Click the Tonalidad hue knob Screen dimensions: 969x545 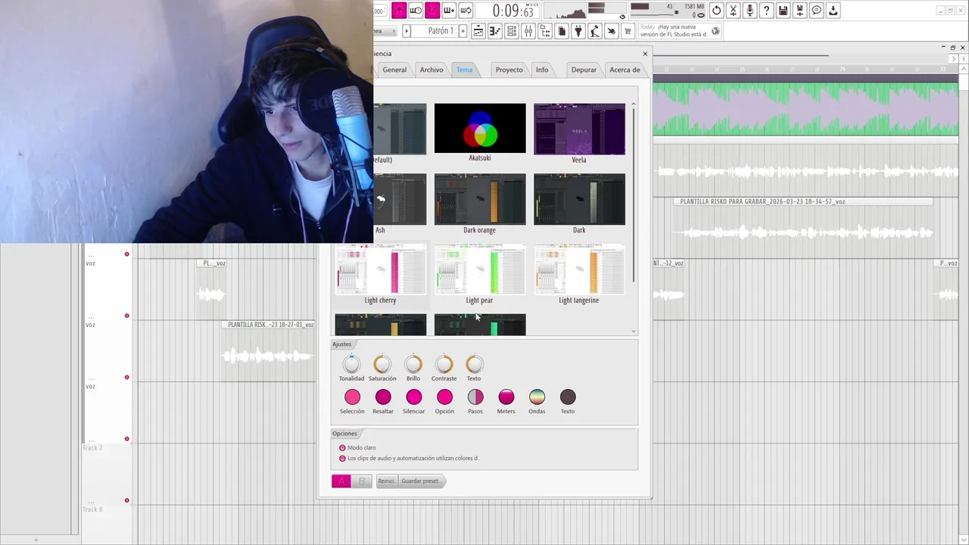[351, 365]
